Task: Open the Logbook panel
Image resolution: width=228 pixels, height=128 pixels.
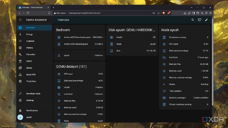Action: tap(34, 41)
